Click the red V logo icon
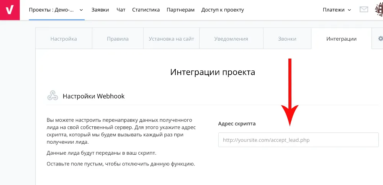383x185 pixels. coord(10,10)
